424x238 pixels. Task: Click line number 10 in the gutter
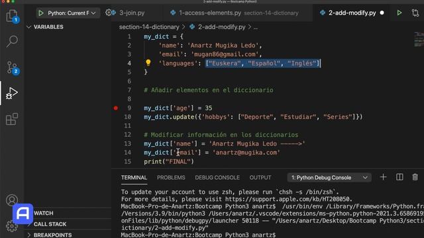click(x=128, y=117)
